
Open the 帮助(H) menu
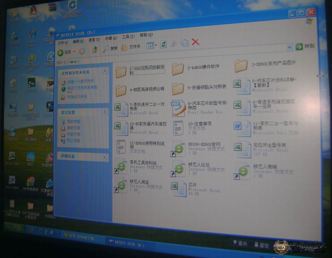[146, 35]
